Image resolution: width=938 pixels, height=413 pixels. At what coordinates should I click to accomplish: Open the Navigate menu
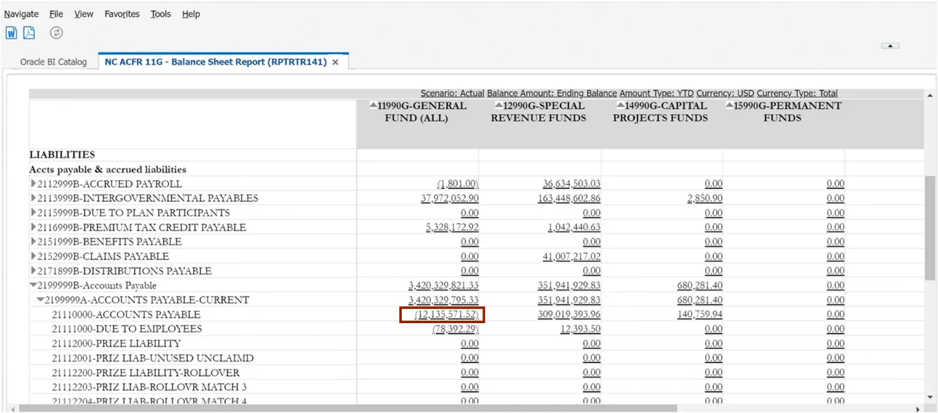pos(21,14)
